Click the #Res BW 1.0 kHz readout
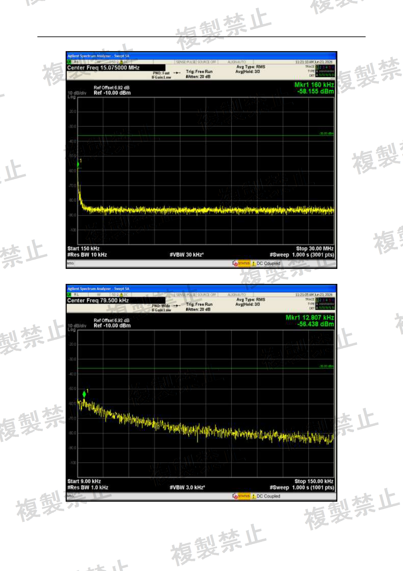 pyautogui.click(x=88, y=488)
